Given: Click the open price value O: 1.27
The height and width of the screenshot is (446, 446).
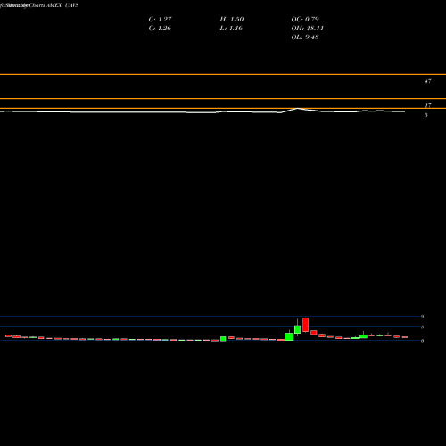Looking at the screenshot, I should [x=160, y=20].
